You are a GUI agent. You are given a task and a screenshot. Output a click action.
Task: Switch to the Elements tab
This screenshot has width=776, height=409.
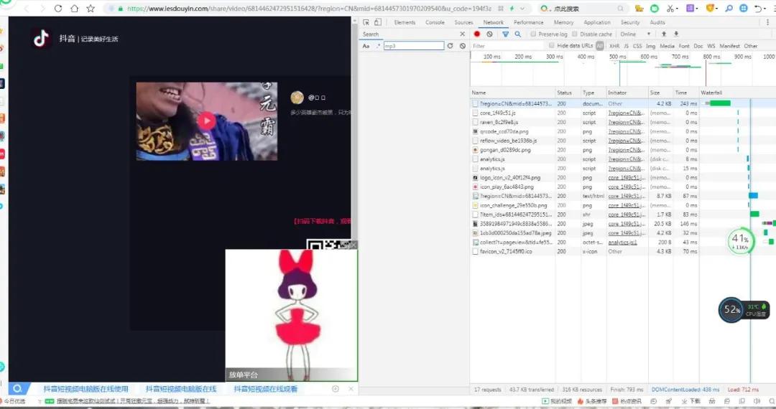(x=405, y=22)
